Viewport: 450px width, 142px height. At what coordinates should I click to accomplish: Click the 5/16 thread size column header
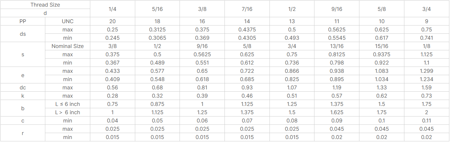(157, 9)
